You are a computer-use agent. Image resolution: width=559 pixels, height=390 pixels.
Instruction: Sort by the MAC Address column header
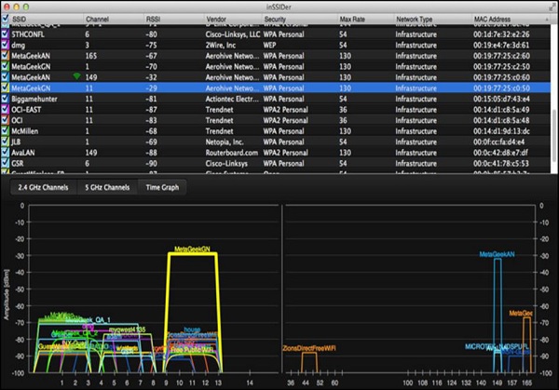coord(494,18)
